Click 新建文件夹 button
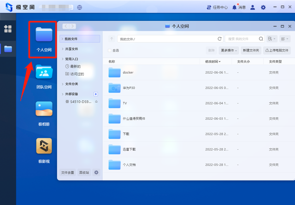 (251, 50)
